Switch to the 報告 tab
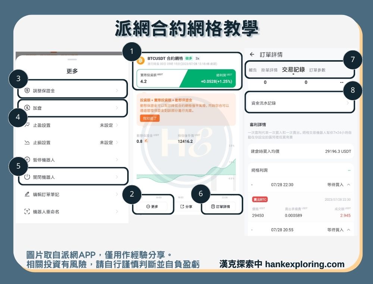The height and width of the screenshot is (284, 373). pos(253,70)
